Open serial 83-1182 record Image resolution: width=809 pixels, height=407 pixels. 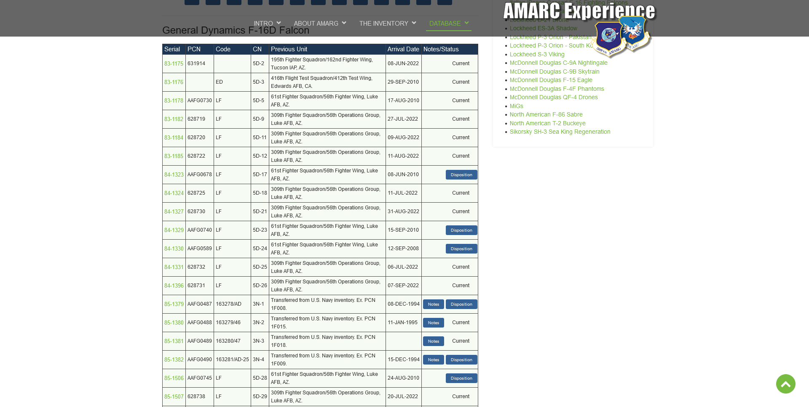pyautogui.click(x=174, y=119)
